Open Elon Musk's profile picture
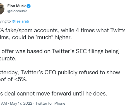Screen dimensions: 125x108 2,9
